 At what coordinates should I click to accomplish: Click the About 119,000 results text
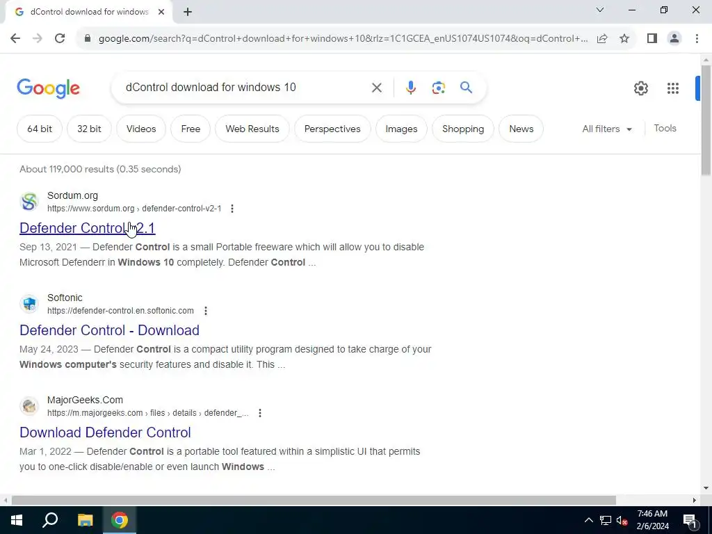(100, 170)
